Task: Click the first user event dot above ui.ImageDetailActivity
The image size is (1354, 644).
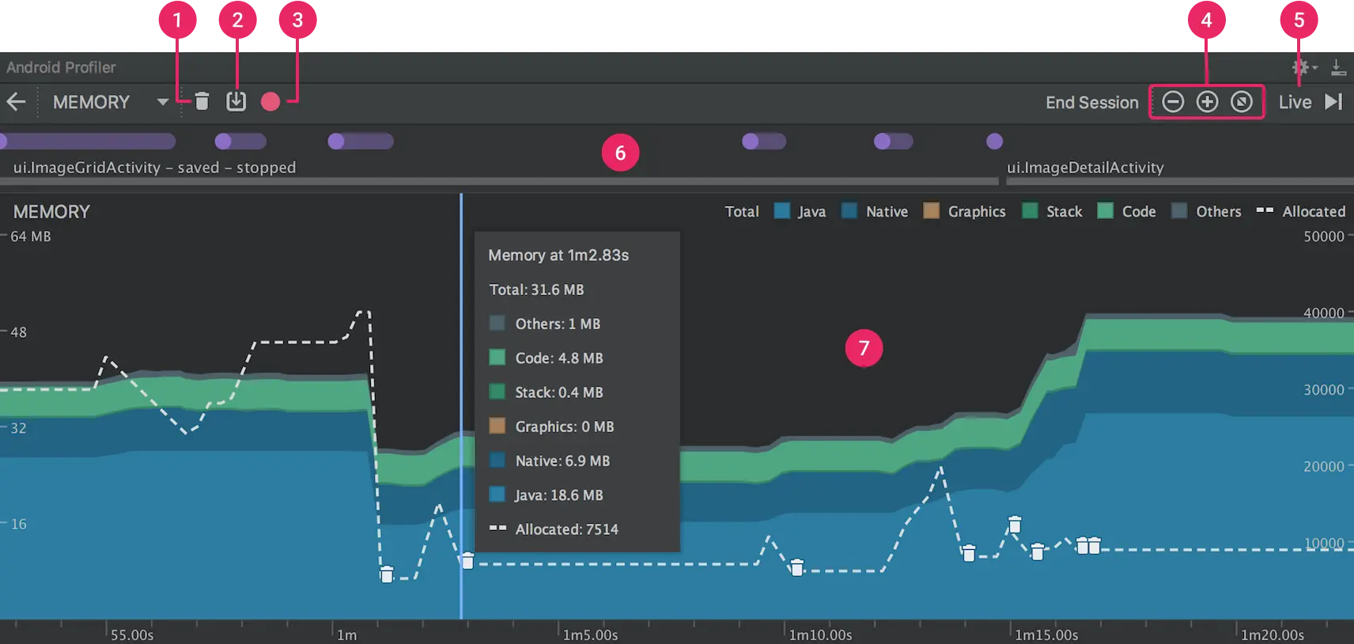Action: (995, 141)
